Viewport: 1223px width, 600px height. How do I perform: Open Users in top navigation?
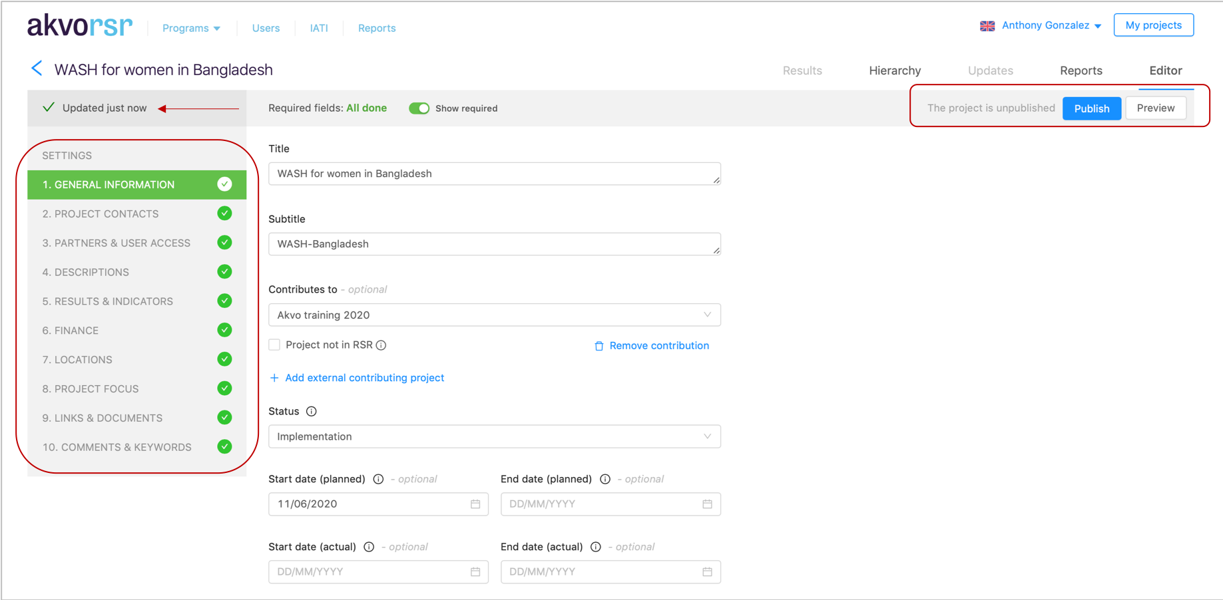(266, 28)
